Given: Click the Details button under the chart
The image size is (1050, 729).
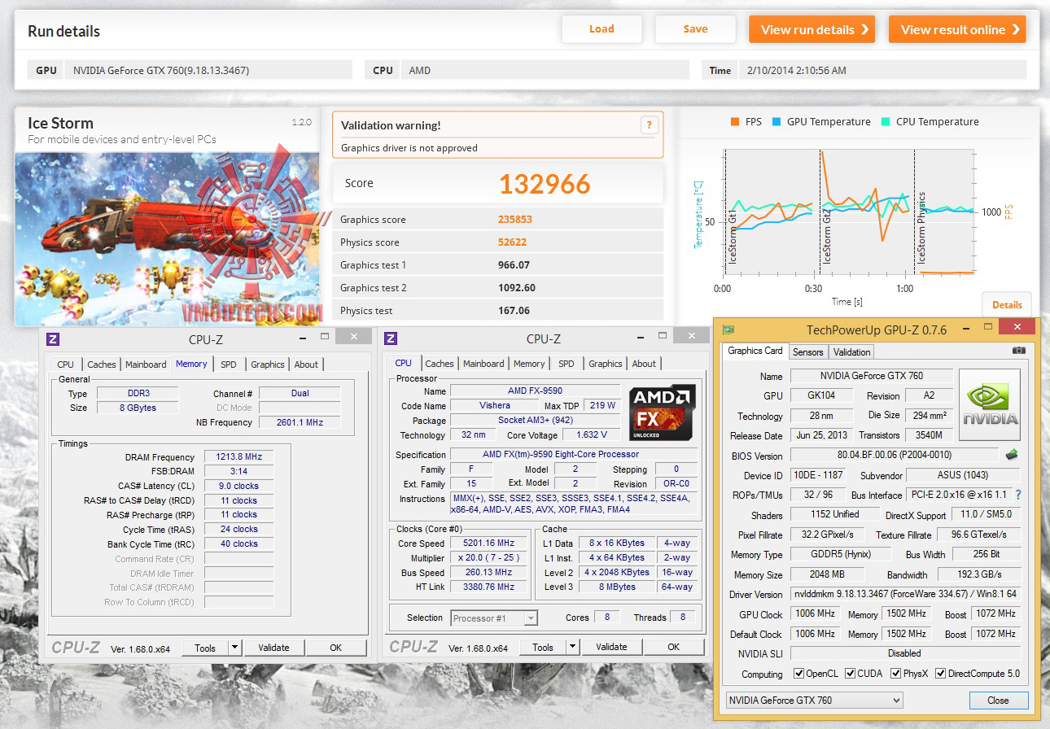Looking at the screenshot, I should tap(1007, 305).
